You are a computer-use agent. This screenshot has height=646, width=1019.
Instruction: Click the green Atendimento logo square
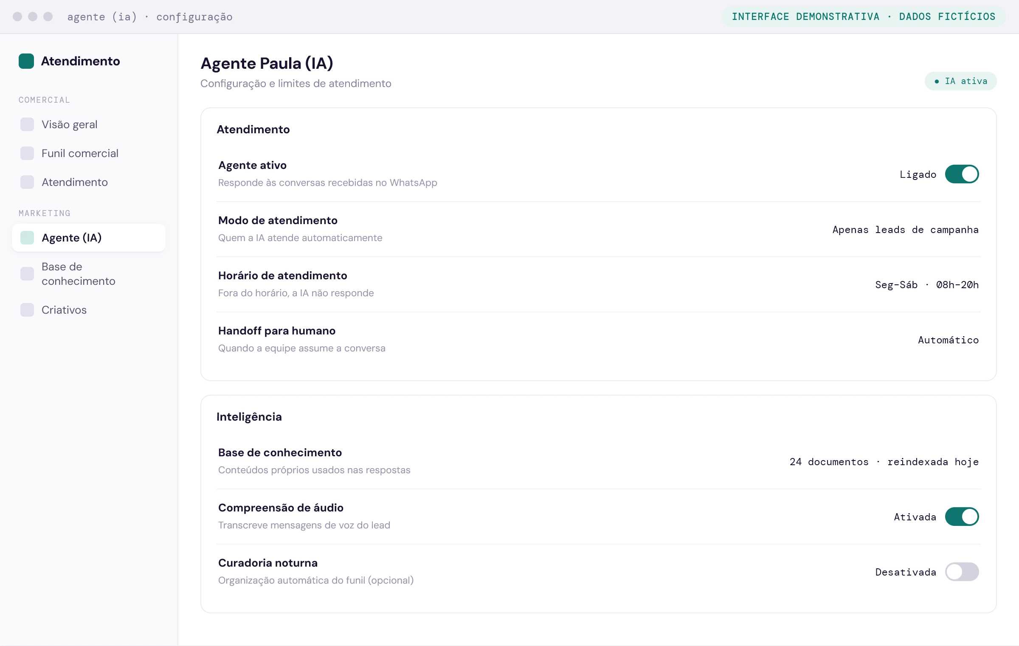pos(26,61)
